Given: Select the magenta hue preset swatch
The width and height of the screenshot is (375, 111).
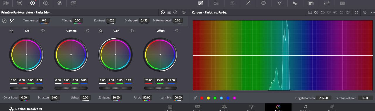Looking at the screenshot, I should pyautogui.click(x=234, y=98).
